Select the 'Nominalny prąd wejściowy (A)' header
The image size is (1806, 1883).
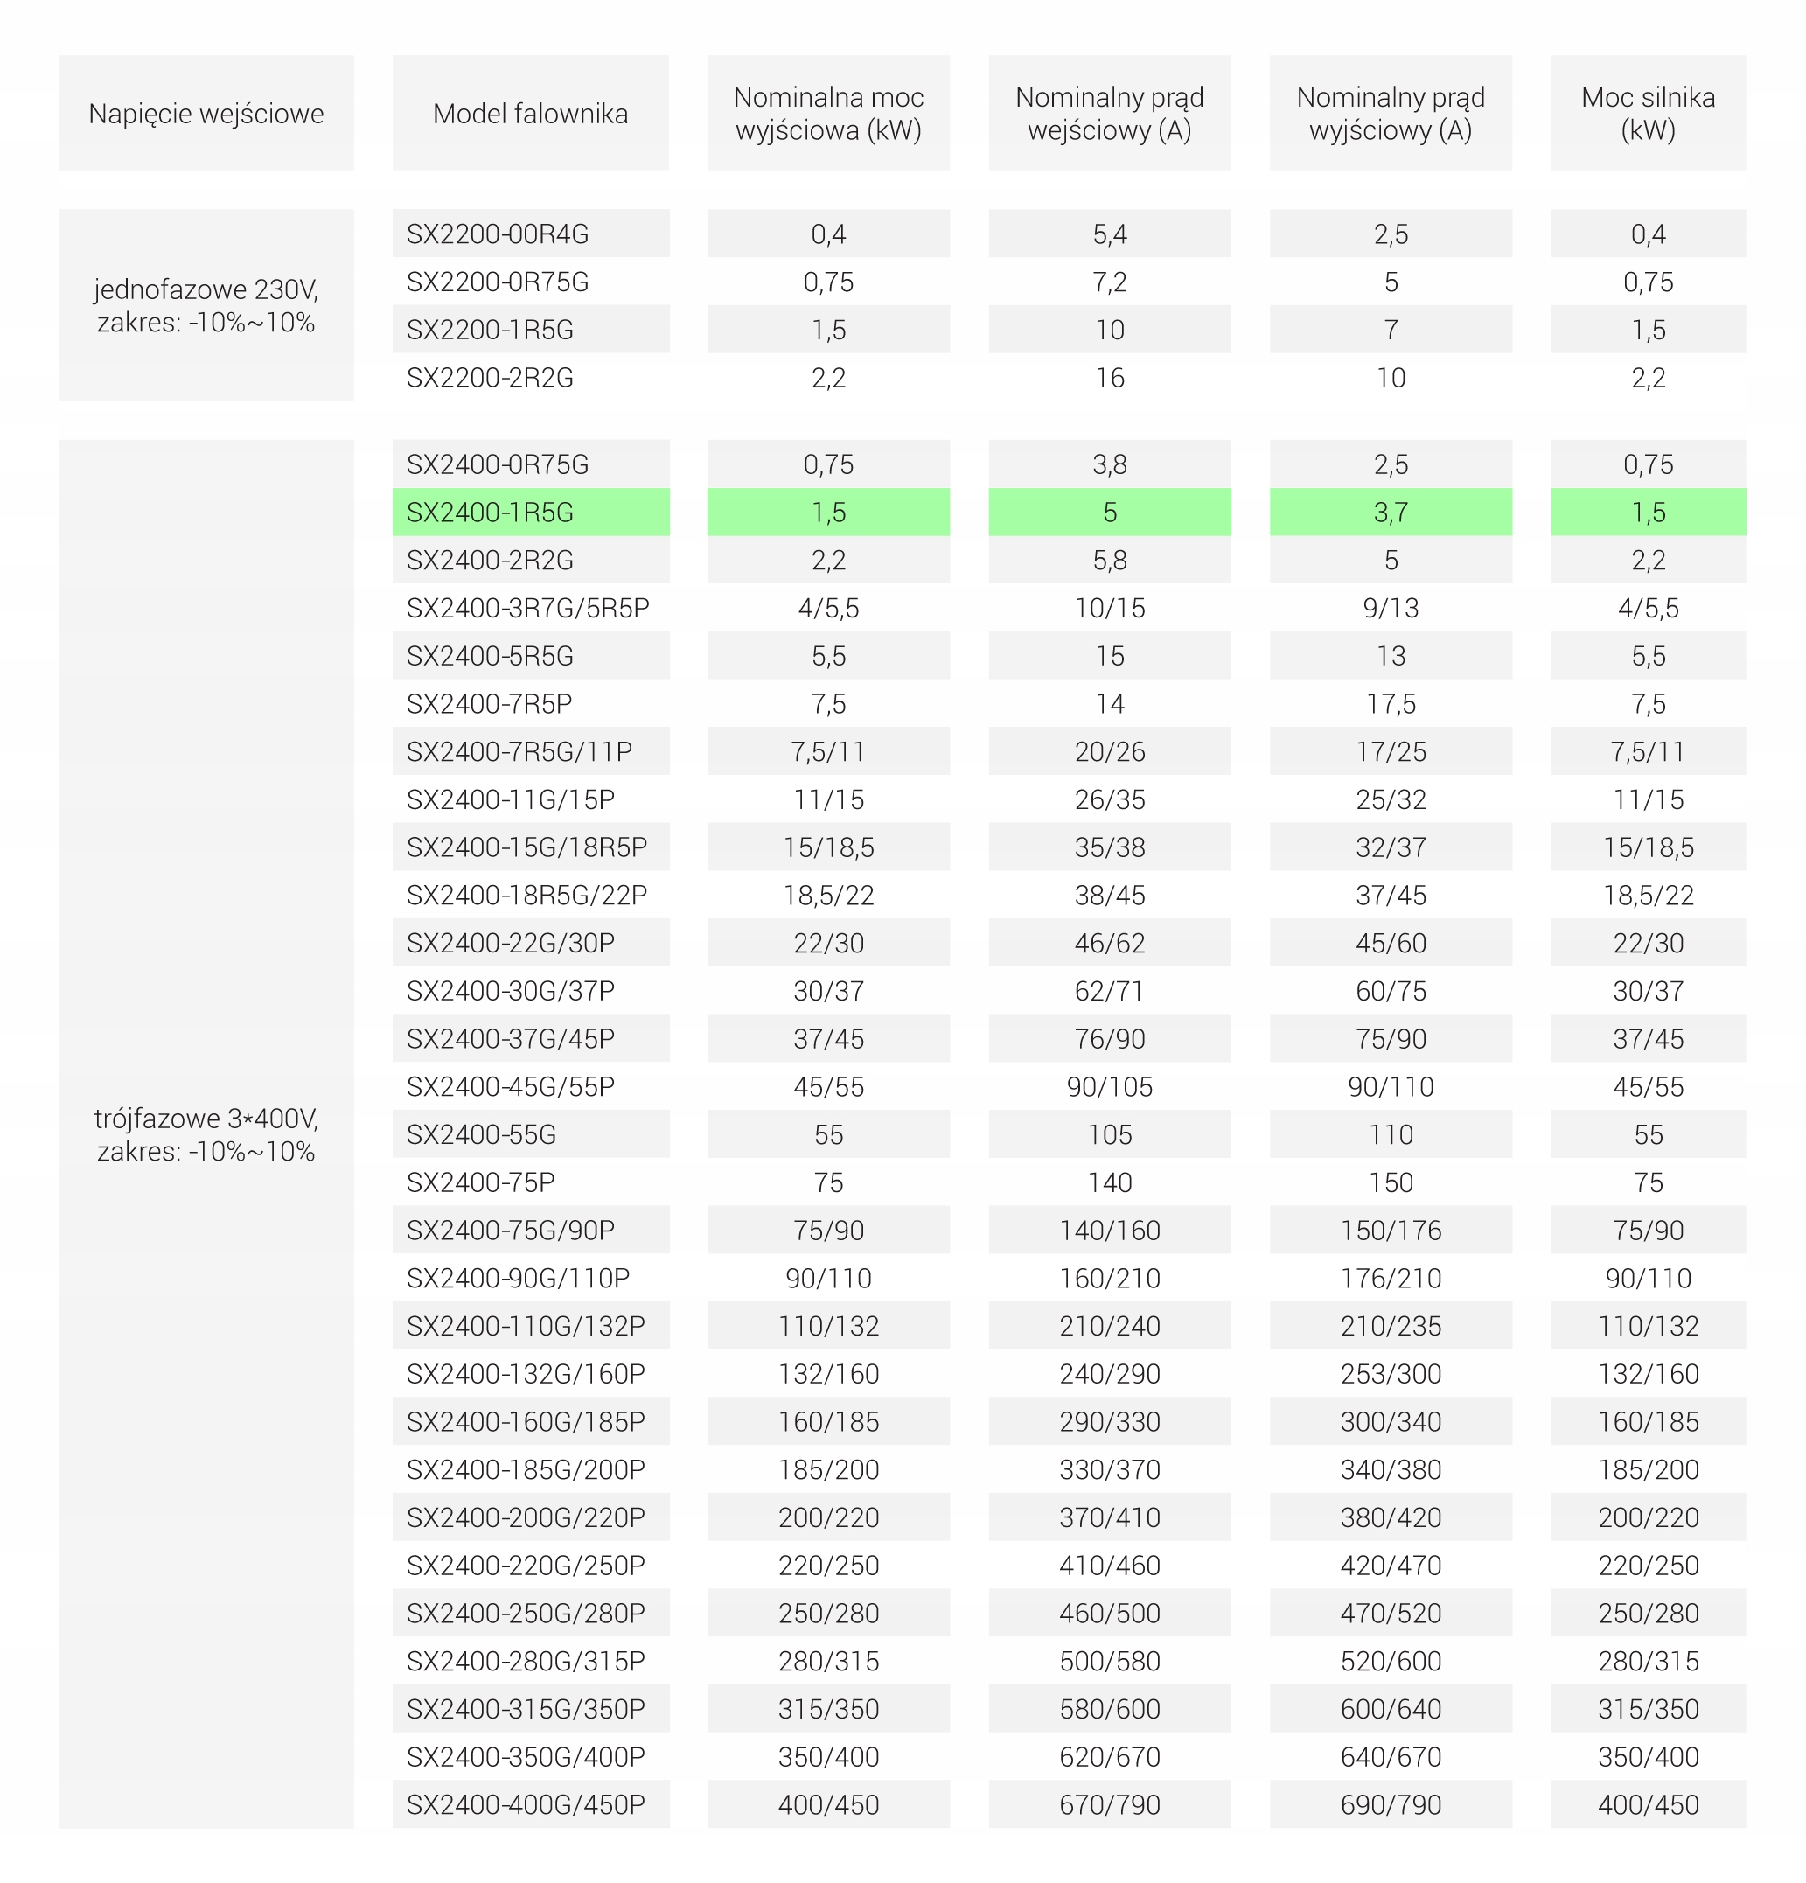click(x=1110, y=114)
